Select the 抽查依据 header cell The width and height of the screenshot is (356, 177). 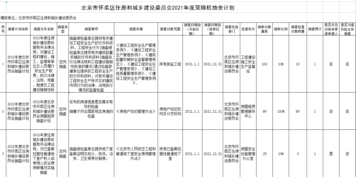tap(136, 29)
